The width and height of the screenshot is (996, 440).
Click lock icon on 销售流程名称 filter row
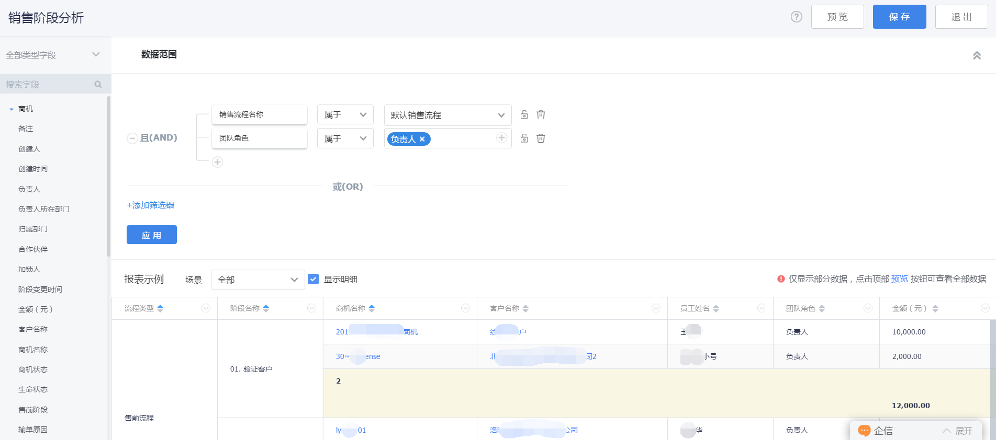(524, 114)
